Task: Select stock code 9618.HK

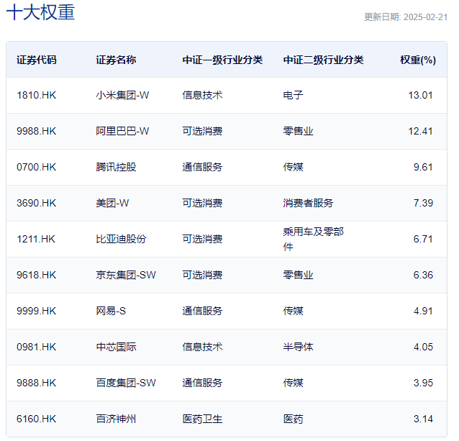Action: (36, 275)
